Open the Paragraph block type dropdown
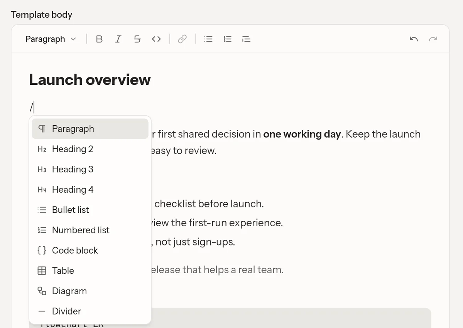Viewport: 463px width, 328px height. click(x=51, y=39)
